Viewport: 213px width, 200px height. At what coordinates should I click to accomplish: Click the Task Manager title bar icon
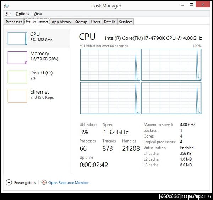point(6,6)
